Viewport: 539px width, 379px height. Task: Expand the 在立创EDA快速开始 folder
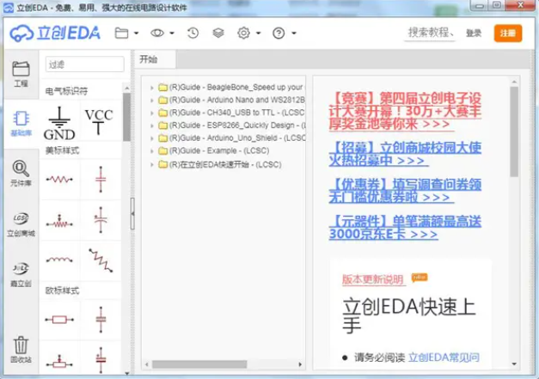[151, 165]
